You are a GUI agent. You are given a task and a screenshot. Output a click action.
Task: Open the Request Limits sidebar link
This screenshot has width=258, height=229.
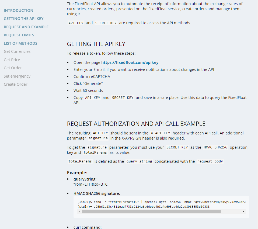coord(19,35)
